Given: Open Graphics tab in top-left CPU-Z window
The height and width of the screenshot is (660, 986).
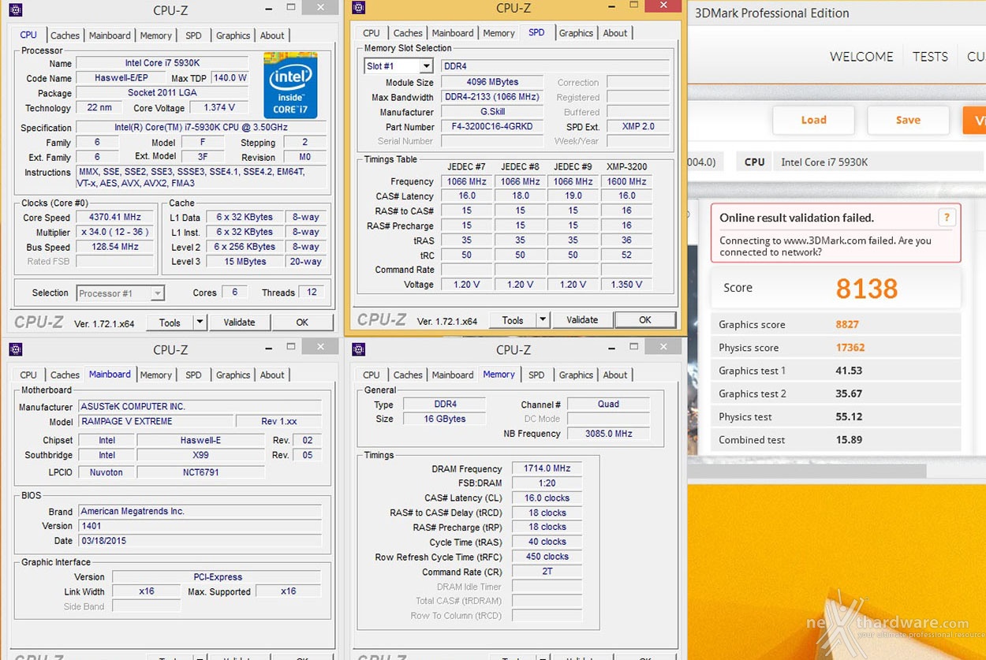Looking at the screenshot, I should point(233,35).
